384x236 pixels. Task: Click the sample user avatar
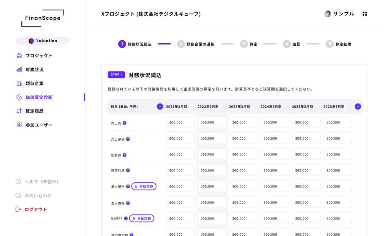[327, 14]
